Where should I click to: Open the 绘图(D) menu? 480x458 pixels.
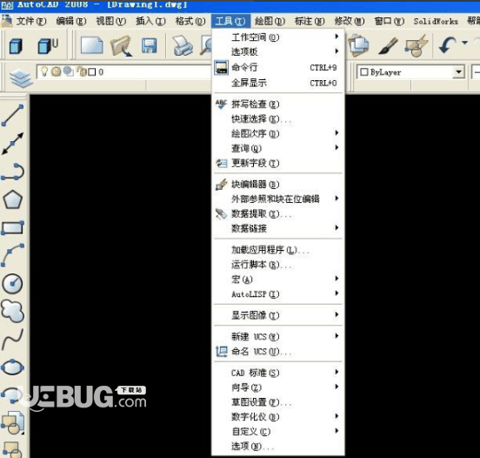pos(270,21)
